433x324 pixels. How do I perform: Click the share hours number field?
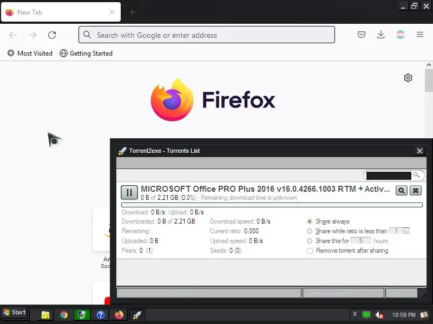(x=360, y=240)
